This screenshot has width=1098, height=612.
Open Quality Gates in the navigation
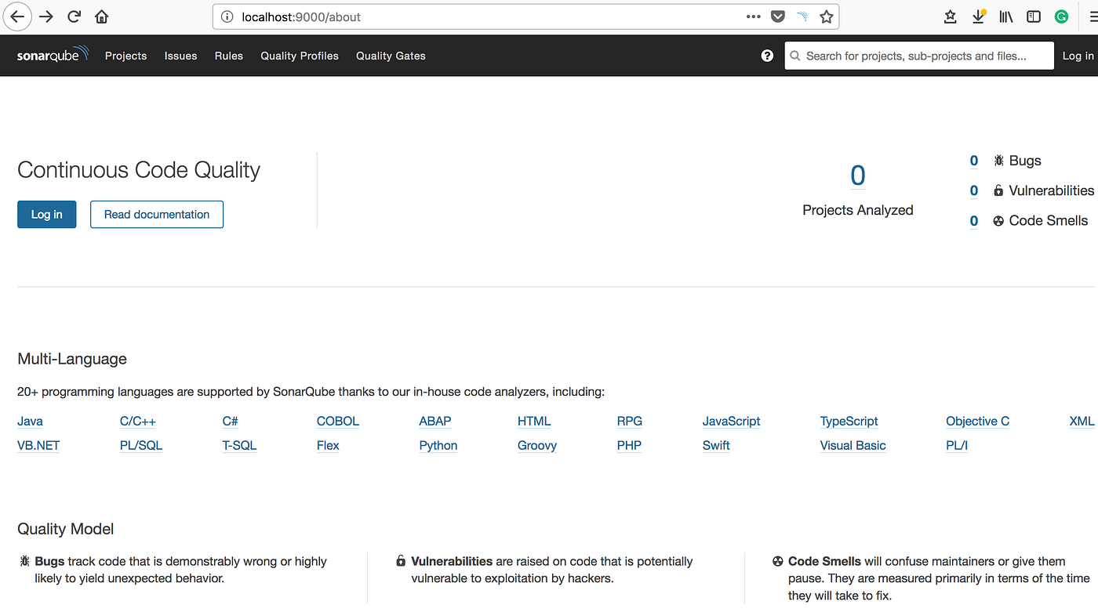391,56
